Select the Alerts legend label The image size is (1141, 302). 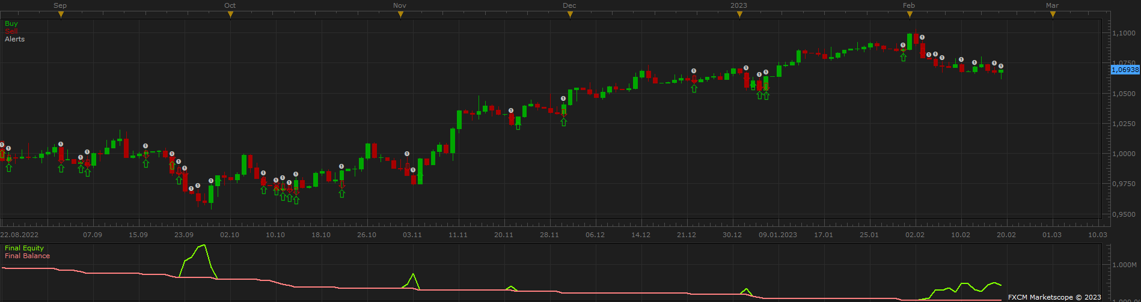coord(15,39)
